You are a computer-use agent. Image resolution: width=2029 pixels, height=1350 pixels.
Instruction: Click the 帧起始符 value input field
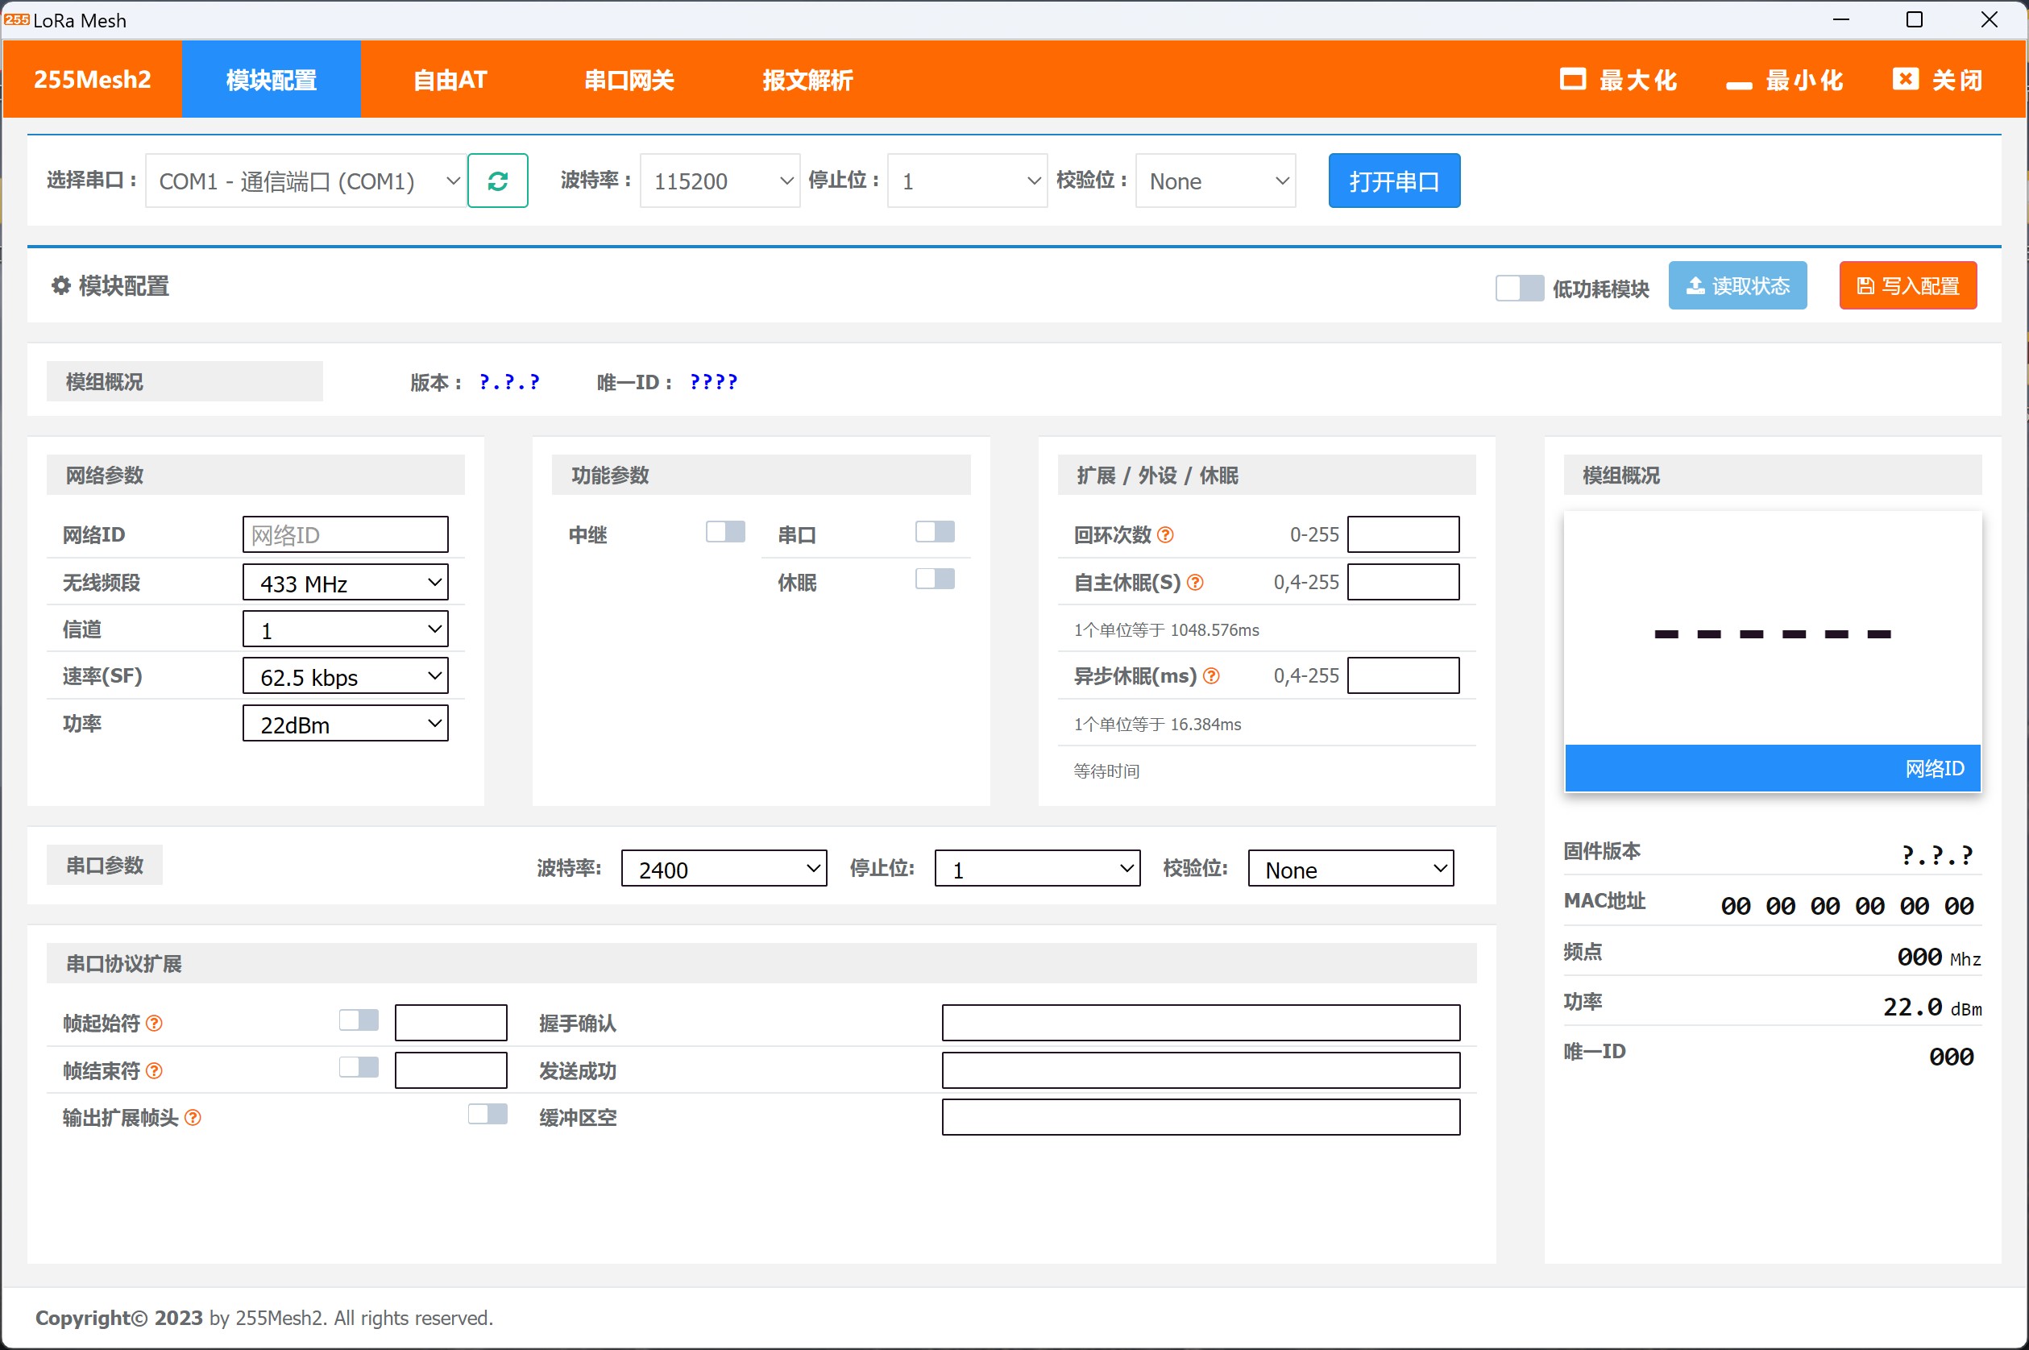(451, 1023)
